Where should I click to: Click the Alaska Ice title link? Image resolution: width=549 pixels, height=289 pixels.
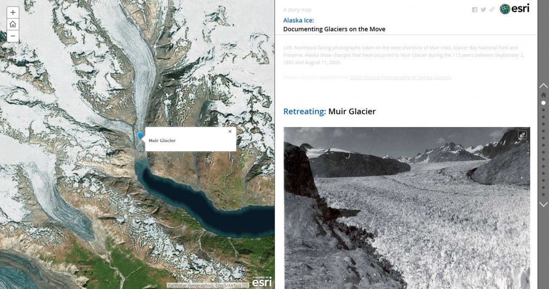[x=298, y=20]
